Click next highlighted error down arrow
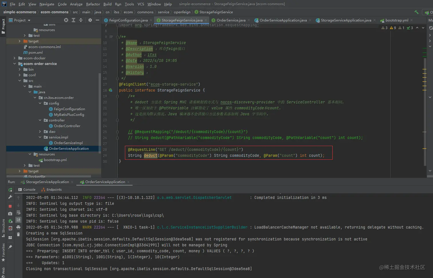This screenshot has width=433, height=278. (423, 28)
